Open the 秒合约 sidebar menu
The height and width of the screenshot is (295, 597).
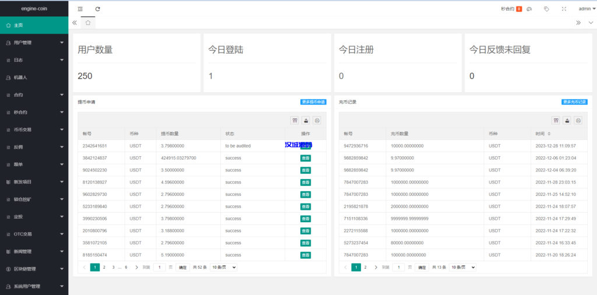[x=34, y=113]
